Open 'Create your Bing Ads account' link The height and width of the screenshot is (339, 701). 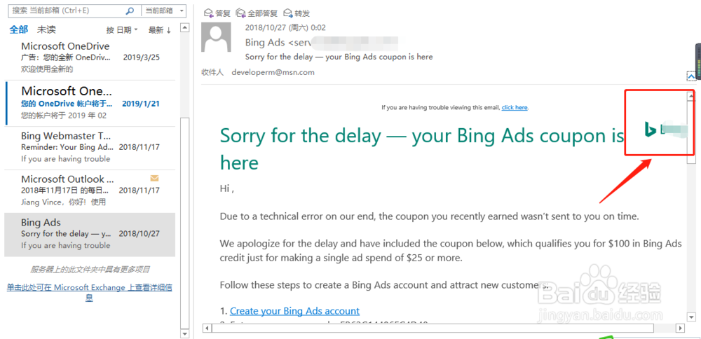click(294, 310)
